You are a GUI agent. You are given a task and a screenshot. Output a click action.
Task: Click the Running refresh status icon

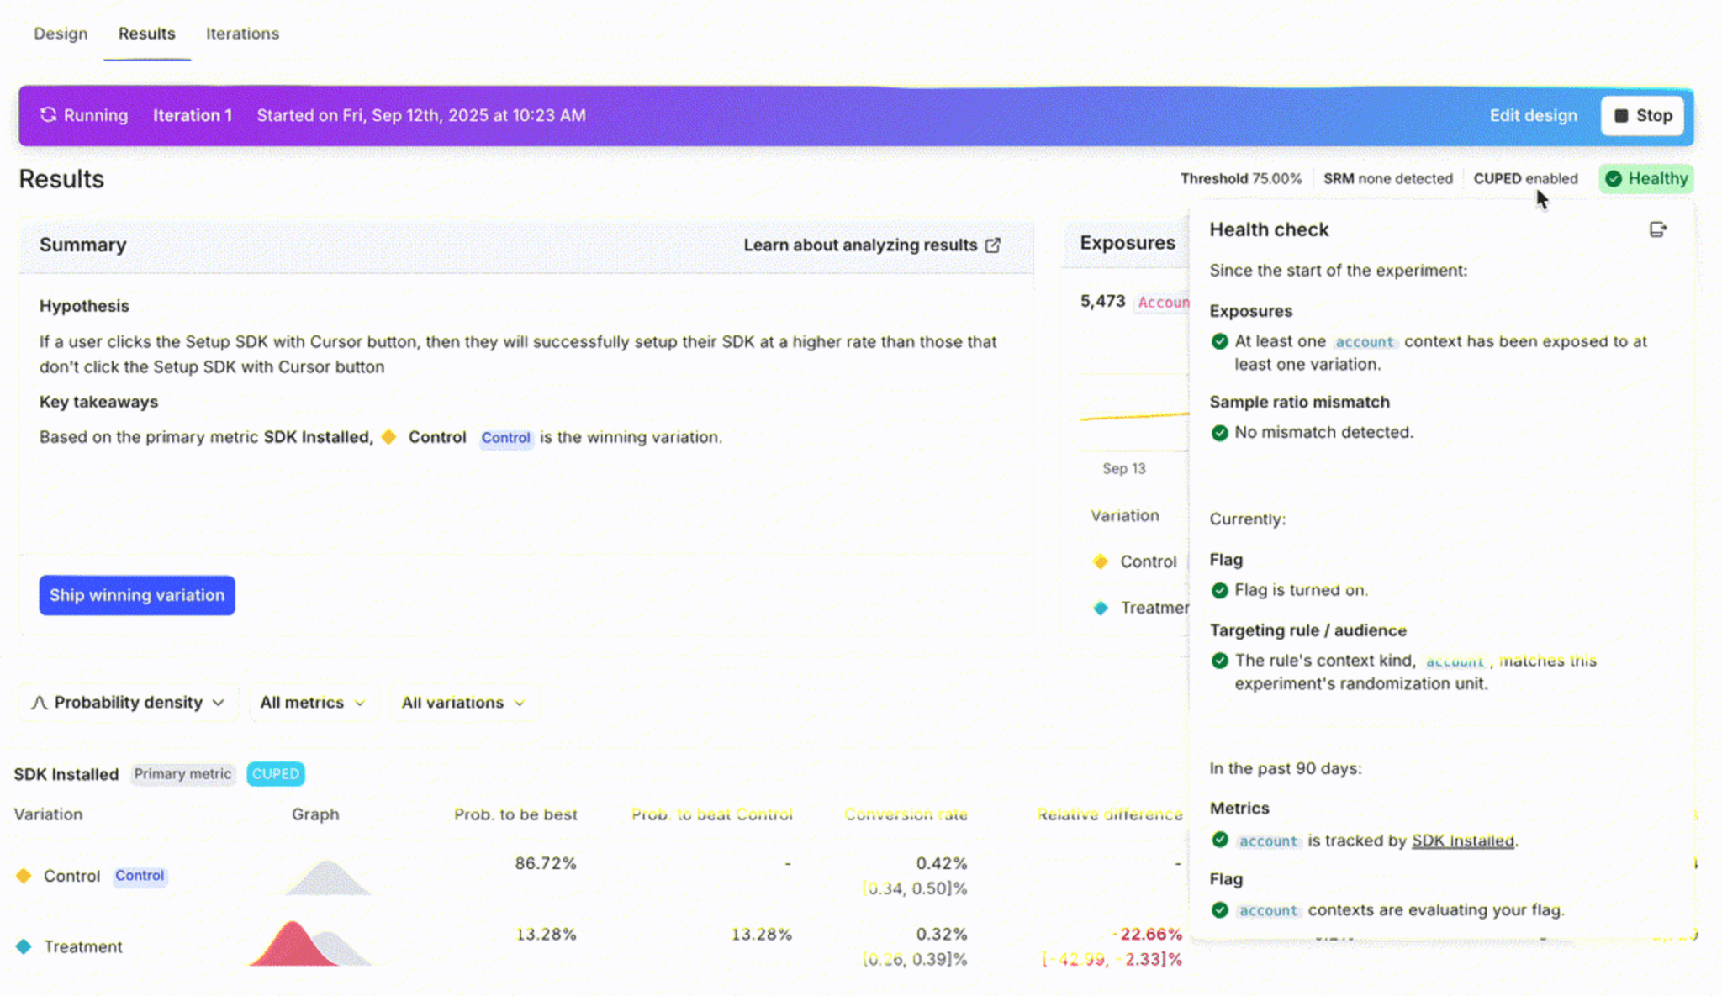tap(49, 115)
